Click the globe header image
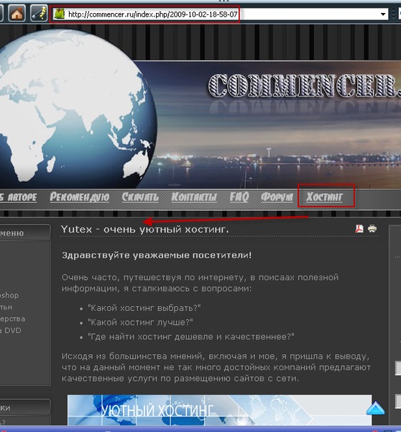Viewport: 401px width, 432px height. 75,109
